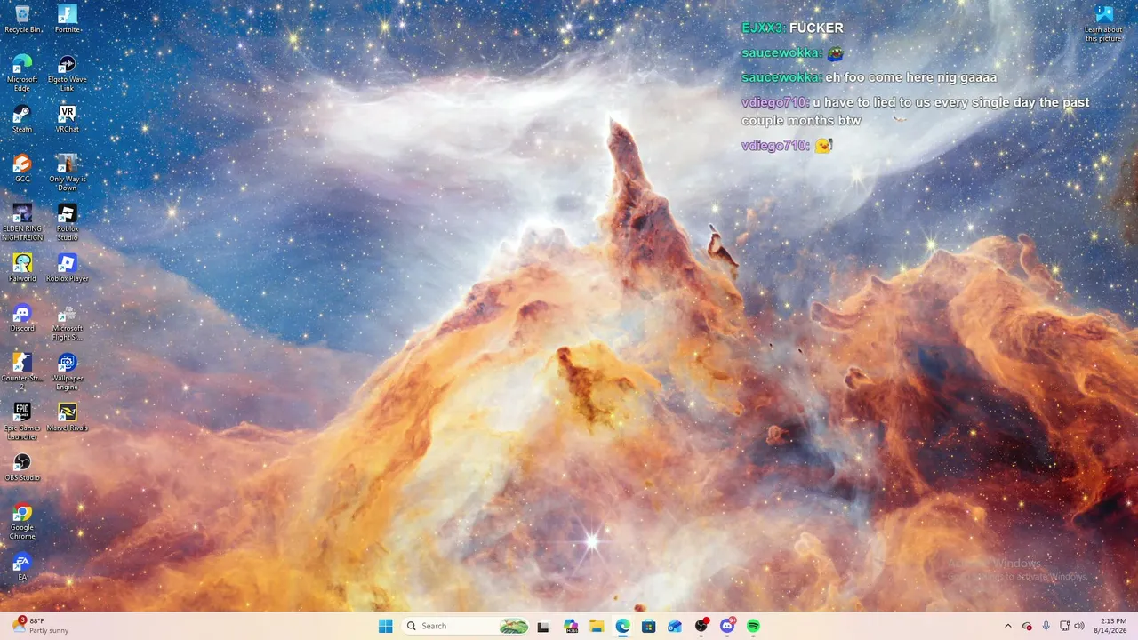Open the clock showing 2:13 PM
This screenshot has height=640, width=1138.
pos(1112,626)
